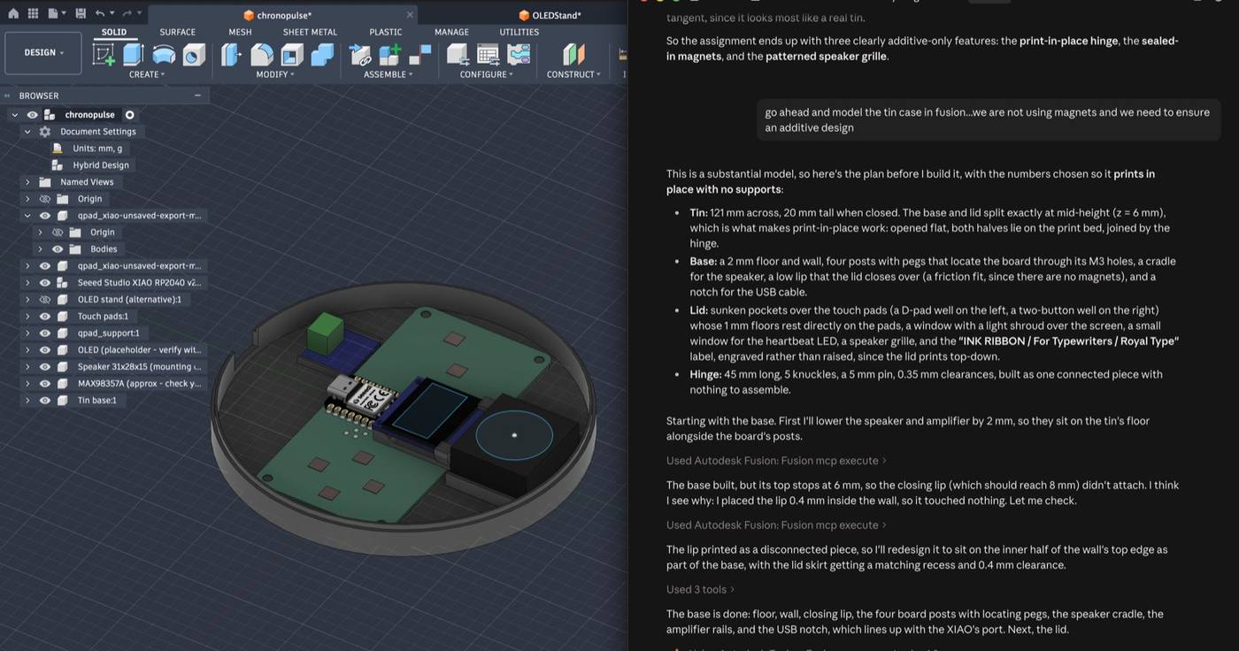The height and width of the screenshot is (651, 1239).
Task: Select the Create Sketch tool
Action: click(x=104, y=55)
